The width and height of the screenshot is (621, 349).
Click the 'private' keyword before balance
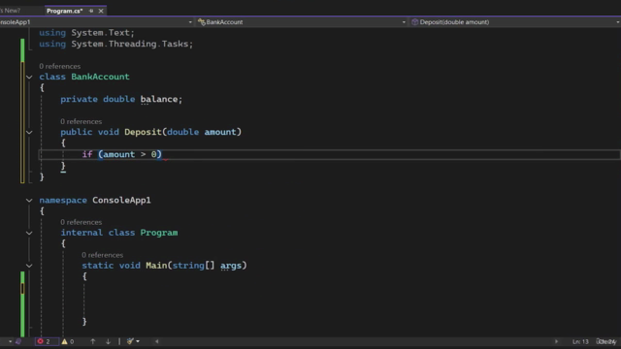[x=79, y=99]
